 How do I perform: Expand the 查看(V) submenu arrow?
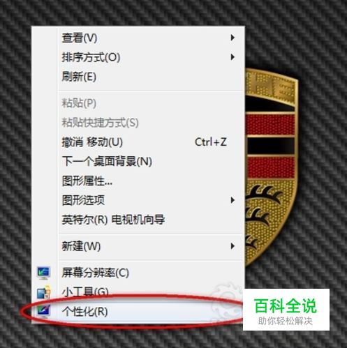click(x=232, y=38)
